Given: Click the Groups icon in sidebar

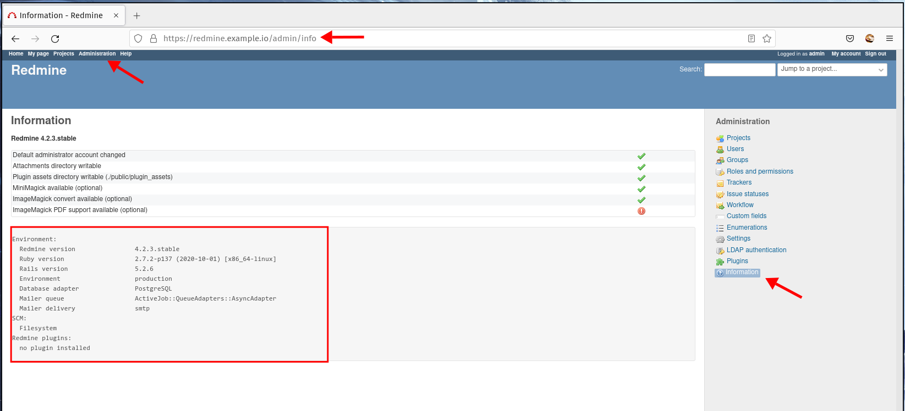Looking at the screenshot, I should point(720,160).
